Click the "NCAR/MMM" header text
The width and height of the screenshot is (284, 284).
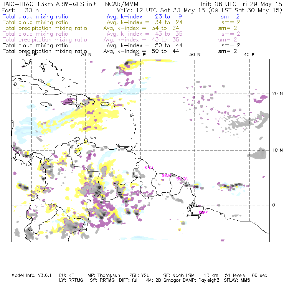122,4
